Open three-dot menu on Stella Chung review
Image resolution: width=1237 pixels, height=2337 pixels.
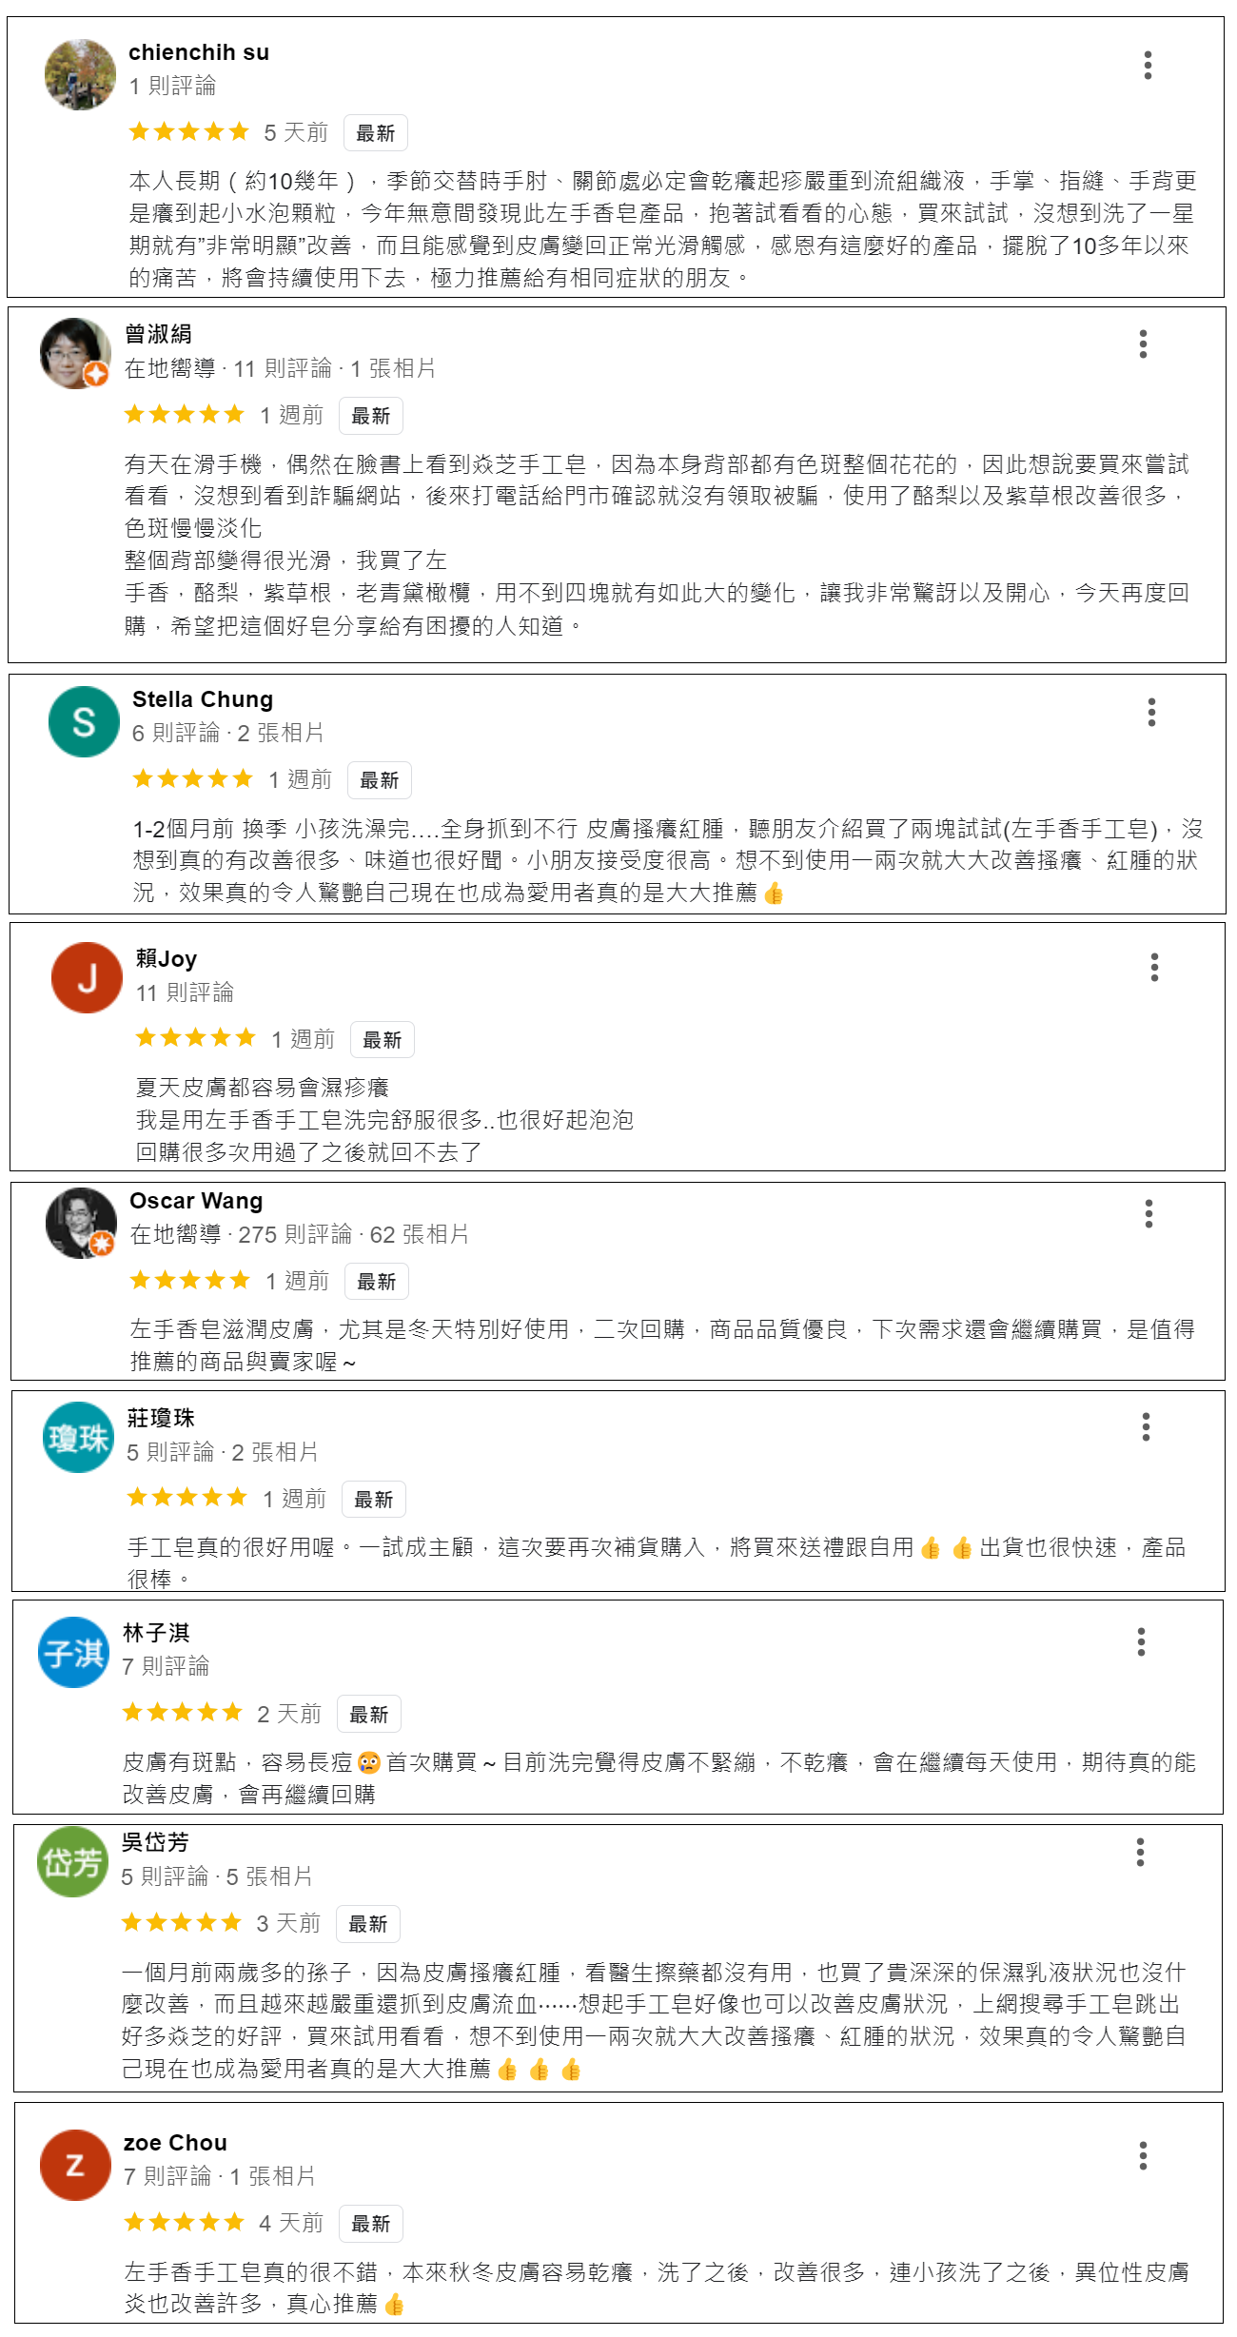click(x=1151, y=712)
